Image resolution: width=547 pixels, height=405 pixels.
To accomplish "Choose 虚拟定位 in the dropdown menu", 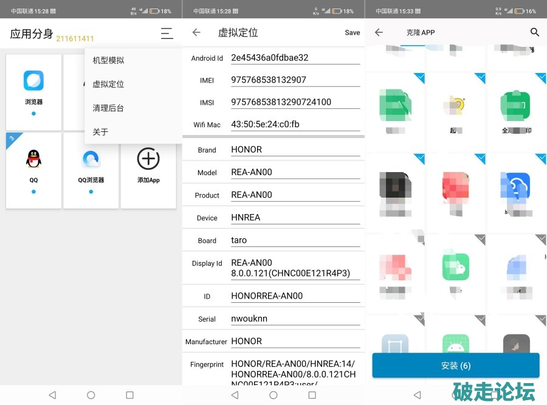I will pos(108,84).
